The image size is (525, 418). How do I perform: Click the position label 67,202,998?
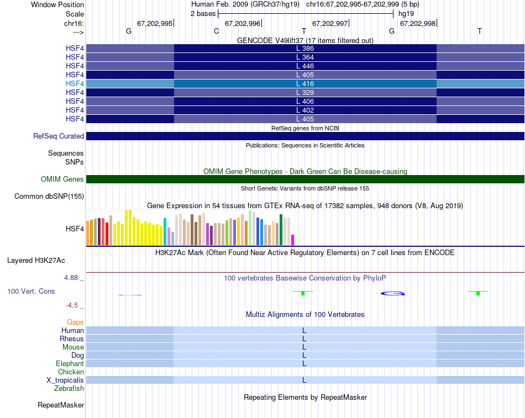click(418, 23)
